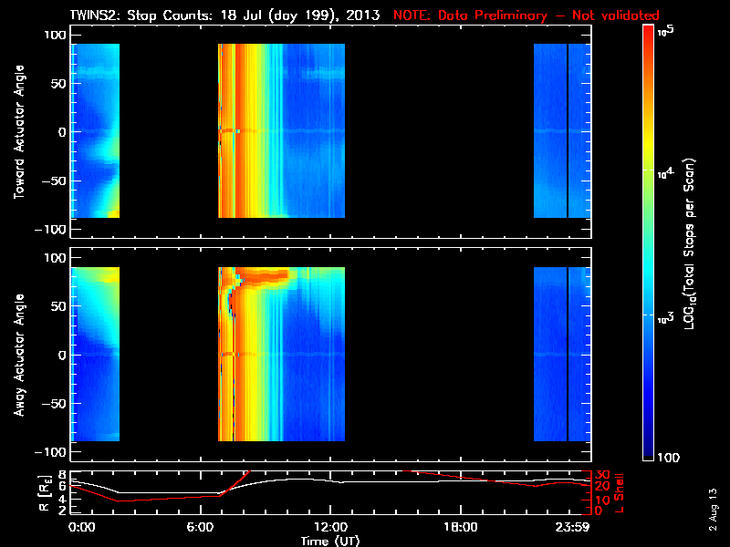Click the 100 label at color bar bottom
This screenshot has width=730, height=547.
(668, 457)
